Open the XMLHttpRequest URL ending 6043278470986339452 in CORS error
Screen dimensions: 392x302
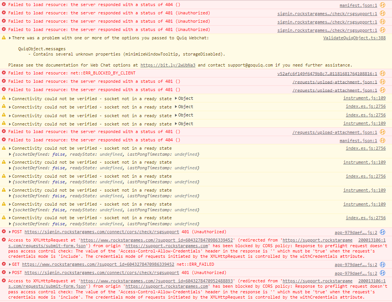[x=156, y=240]
